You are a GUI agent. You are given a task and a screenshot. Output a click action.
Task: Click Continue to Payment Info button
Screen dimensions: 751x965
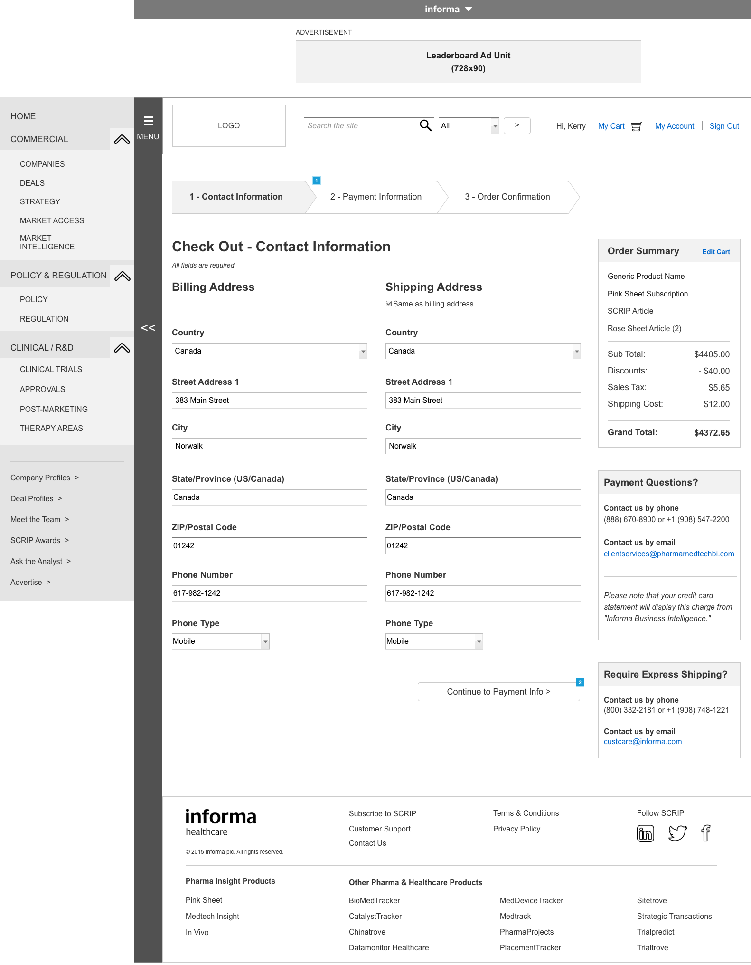pyautogui.click(x=498, y=692)
